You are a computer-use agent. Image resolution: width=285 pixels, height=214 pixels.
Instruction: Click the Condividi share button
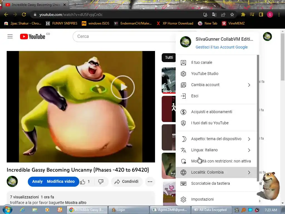127,182
